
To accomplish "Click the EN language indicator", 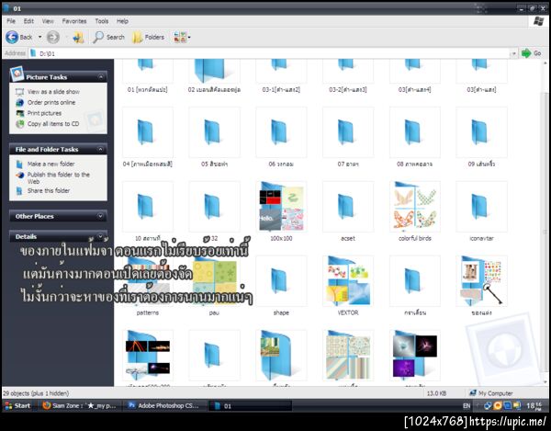I will (467, 405).
